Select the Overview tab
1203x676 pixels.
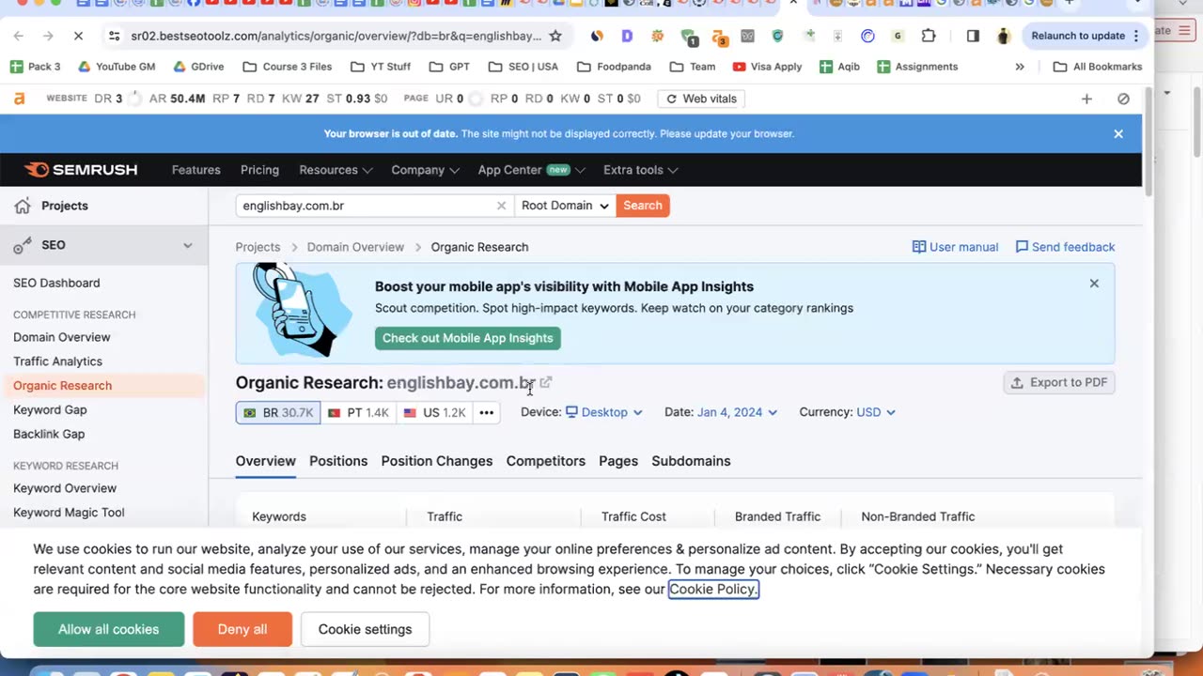(265, 461)
